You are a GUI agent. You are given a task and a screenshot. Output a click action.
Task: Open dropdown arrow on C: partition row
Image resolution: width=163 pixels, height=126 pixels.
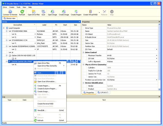[x=35, y=49]
